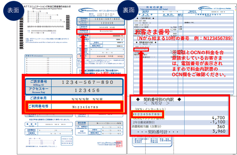Click the red note starting ※電話とOCNの料金
Screen dimensions: 237x155
(x=199, y=64)
